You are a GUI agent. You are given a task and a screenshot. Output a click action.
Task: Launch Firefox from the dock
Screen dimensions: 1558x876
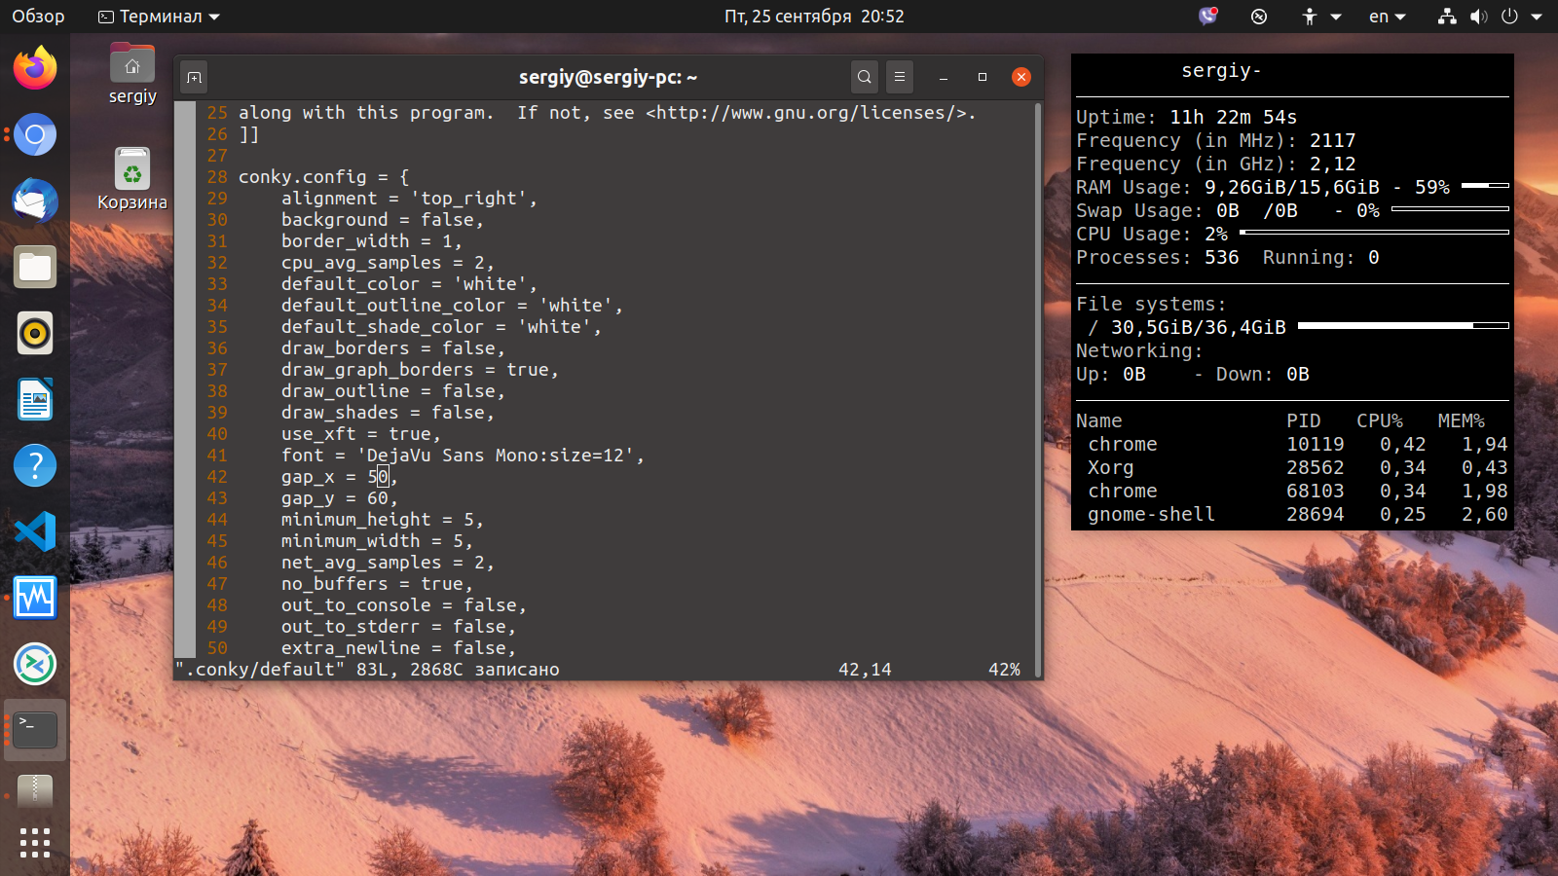point(35,68)
